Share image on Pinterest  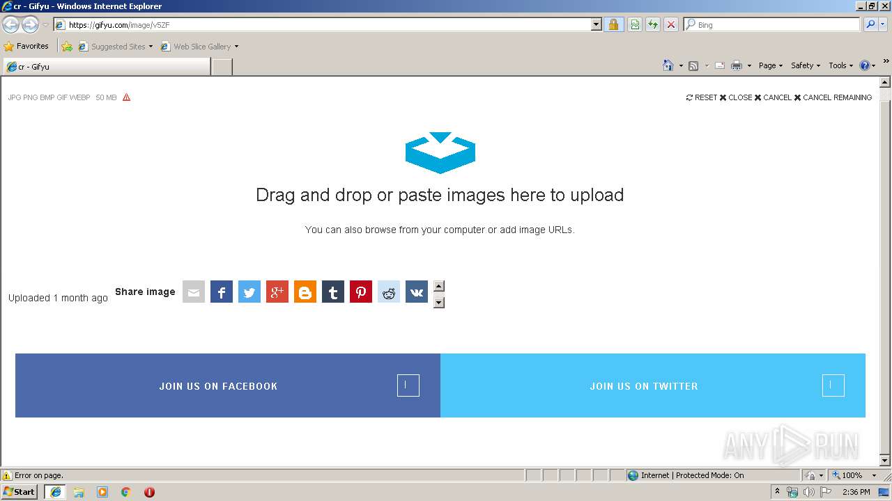[361, 292]
